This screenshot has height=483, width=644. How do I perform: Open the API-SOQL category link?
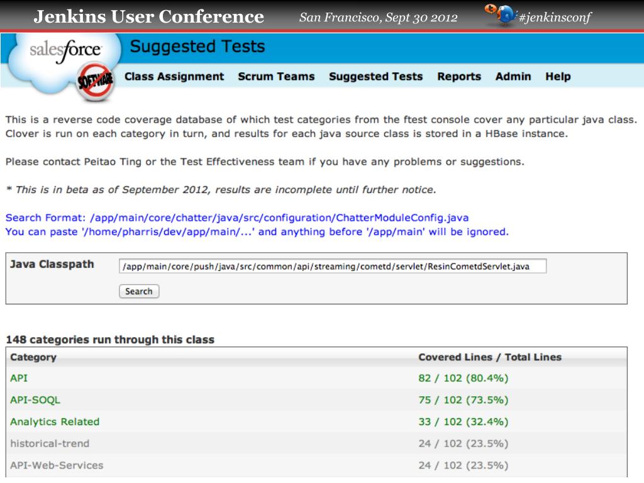click(x=35, y=399)
